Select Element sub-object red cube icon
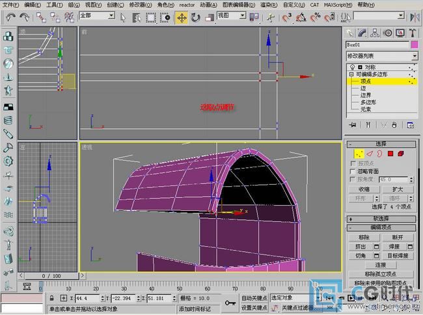This screenshot has height=315, width=423. coord(401,154)
